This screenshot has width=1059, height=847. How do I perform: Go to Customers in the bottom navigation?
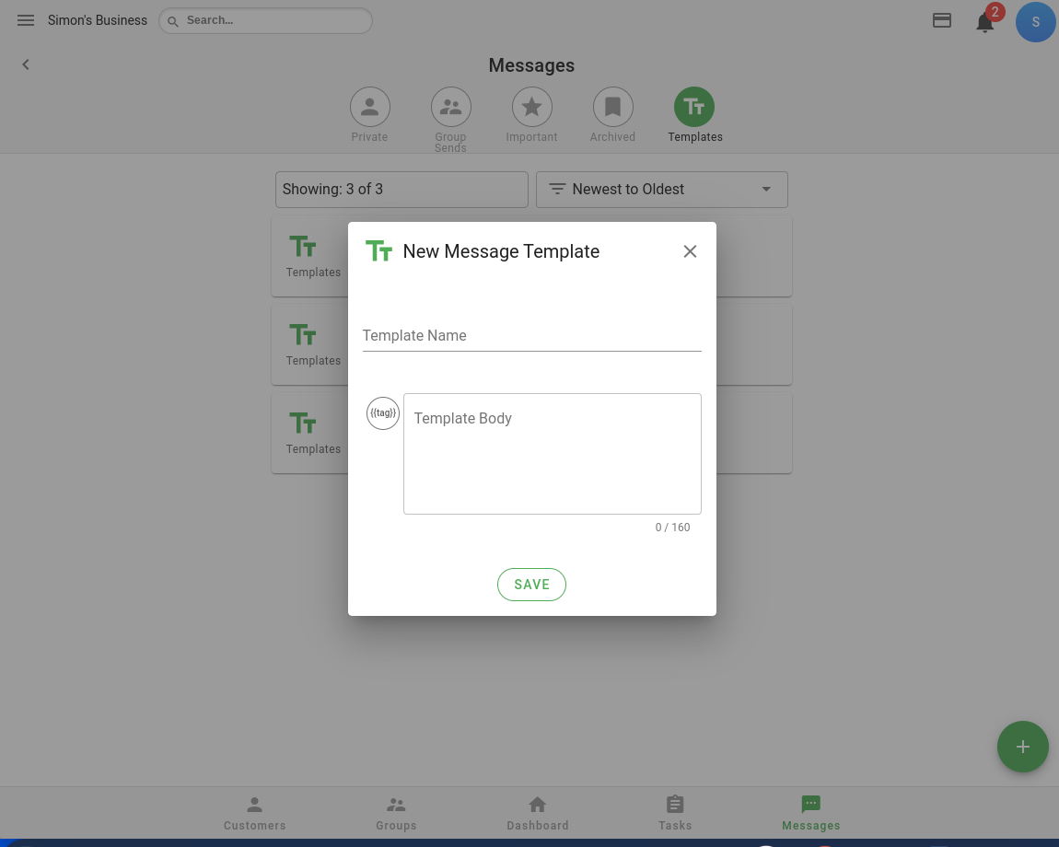[254, 813]
